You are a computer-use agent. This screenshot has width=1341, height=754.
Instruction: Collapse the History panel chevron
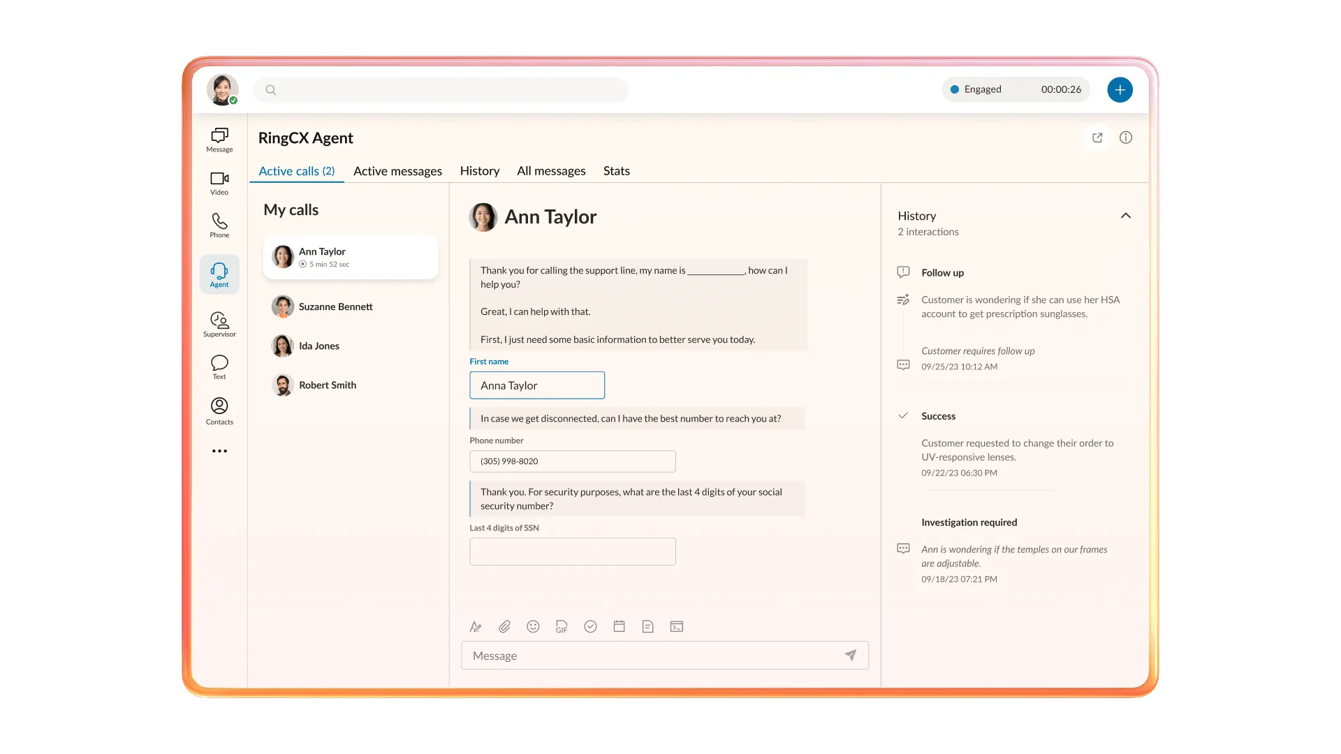click(x=1125, y=216)
